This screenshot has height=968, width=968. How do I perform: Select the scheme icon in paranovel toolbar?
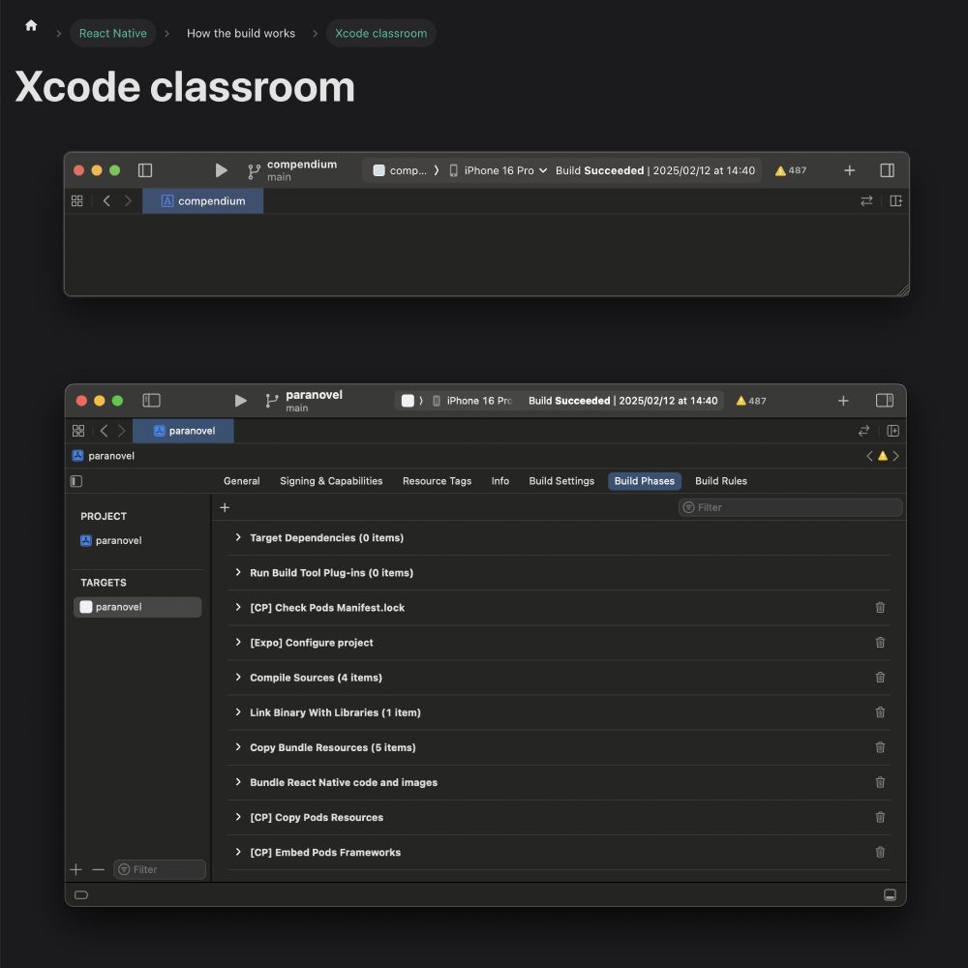click(x=408, y=401)
